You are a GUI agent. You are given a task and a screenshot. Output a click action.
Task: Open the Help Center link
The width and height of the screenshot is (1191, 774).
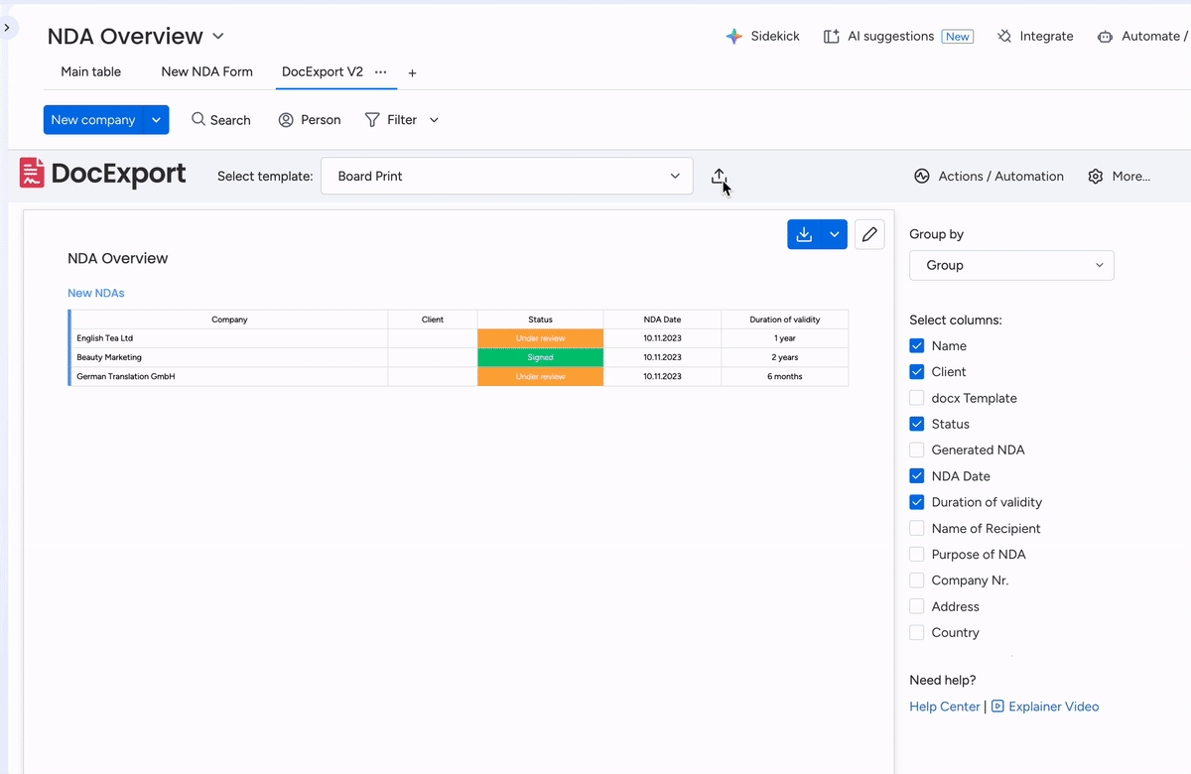tap(944, 707)
